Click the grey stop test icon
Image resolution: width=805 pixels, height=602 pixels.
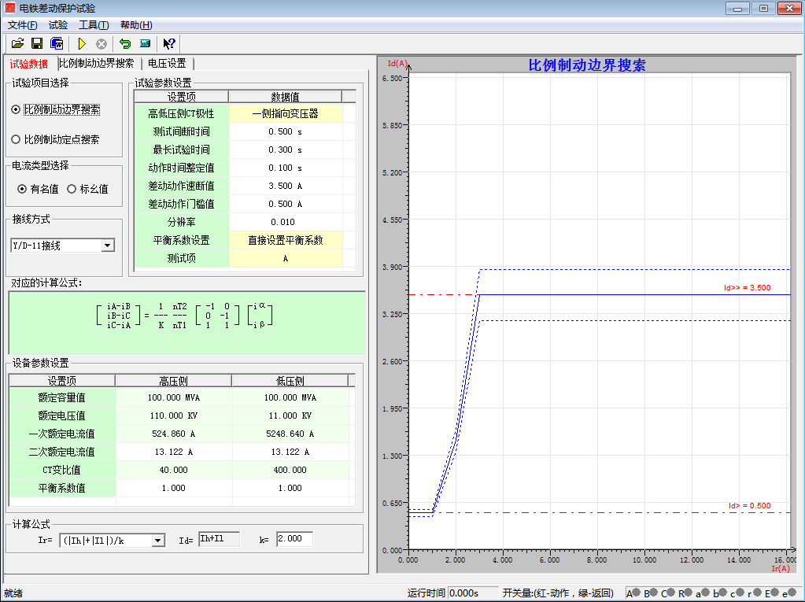coord(102,43)
